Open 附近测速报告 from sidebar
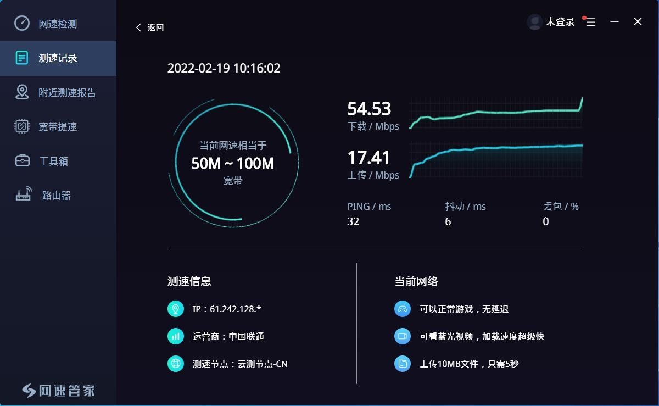This screenshot has width=659, height=406. [x=58, y=93]
